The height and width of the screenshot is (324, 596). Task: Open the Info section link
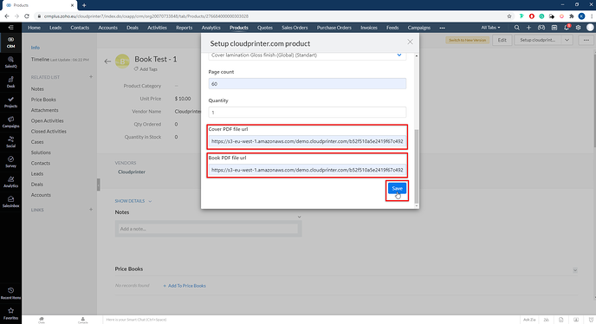pyautogui.click(x=36, y=48)
